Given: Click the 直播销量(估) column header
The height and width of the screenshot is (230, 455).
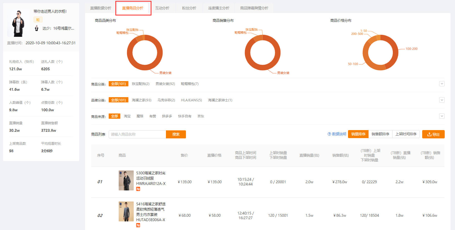Looking at the screenshot, I should tap(309, 155).
